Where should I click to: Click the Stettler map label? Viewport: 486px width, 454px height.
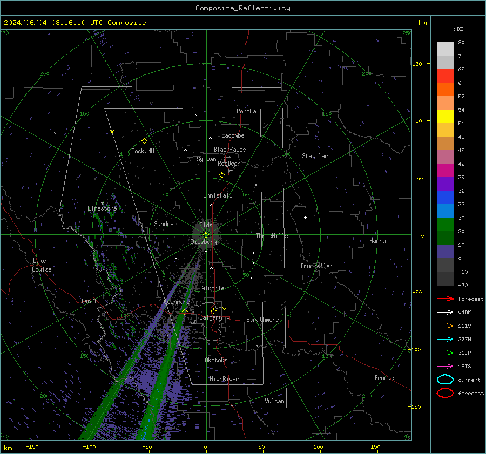pyautogui.click(x=315, y=156)
